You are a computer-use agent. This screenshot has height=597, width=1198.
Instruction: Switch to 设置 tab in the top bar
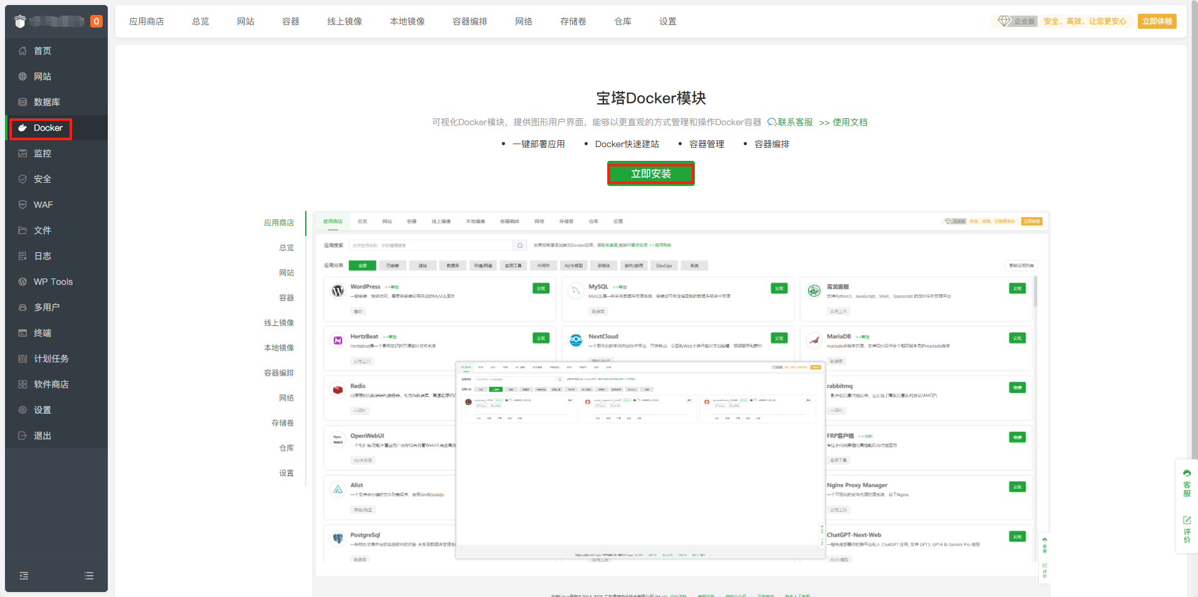click(x=668, y=21)
